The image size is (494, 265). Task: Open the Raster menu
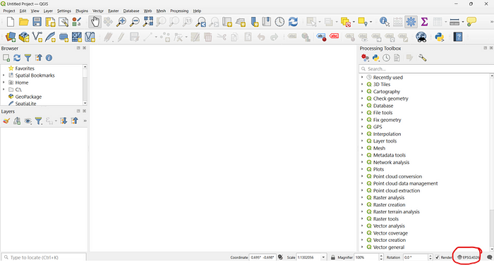113,11
